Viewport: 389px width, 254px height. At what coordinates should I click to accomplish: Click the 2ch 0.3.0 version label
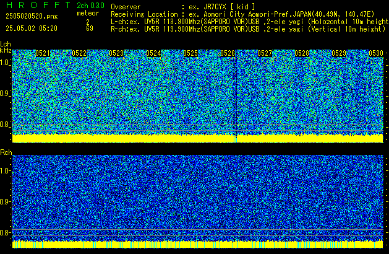point(90,5)
